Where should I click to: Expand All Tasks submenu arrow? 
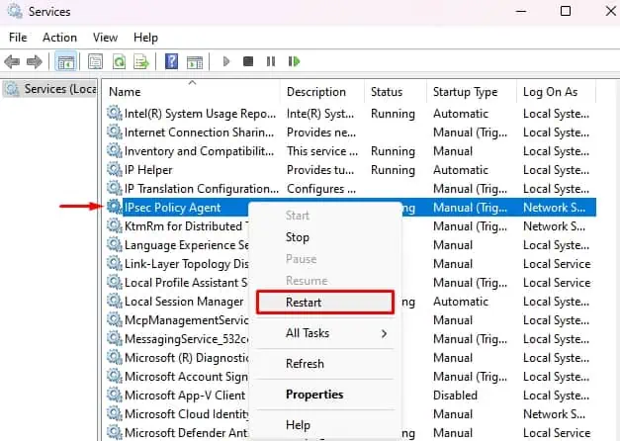point(384,333)
